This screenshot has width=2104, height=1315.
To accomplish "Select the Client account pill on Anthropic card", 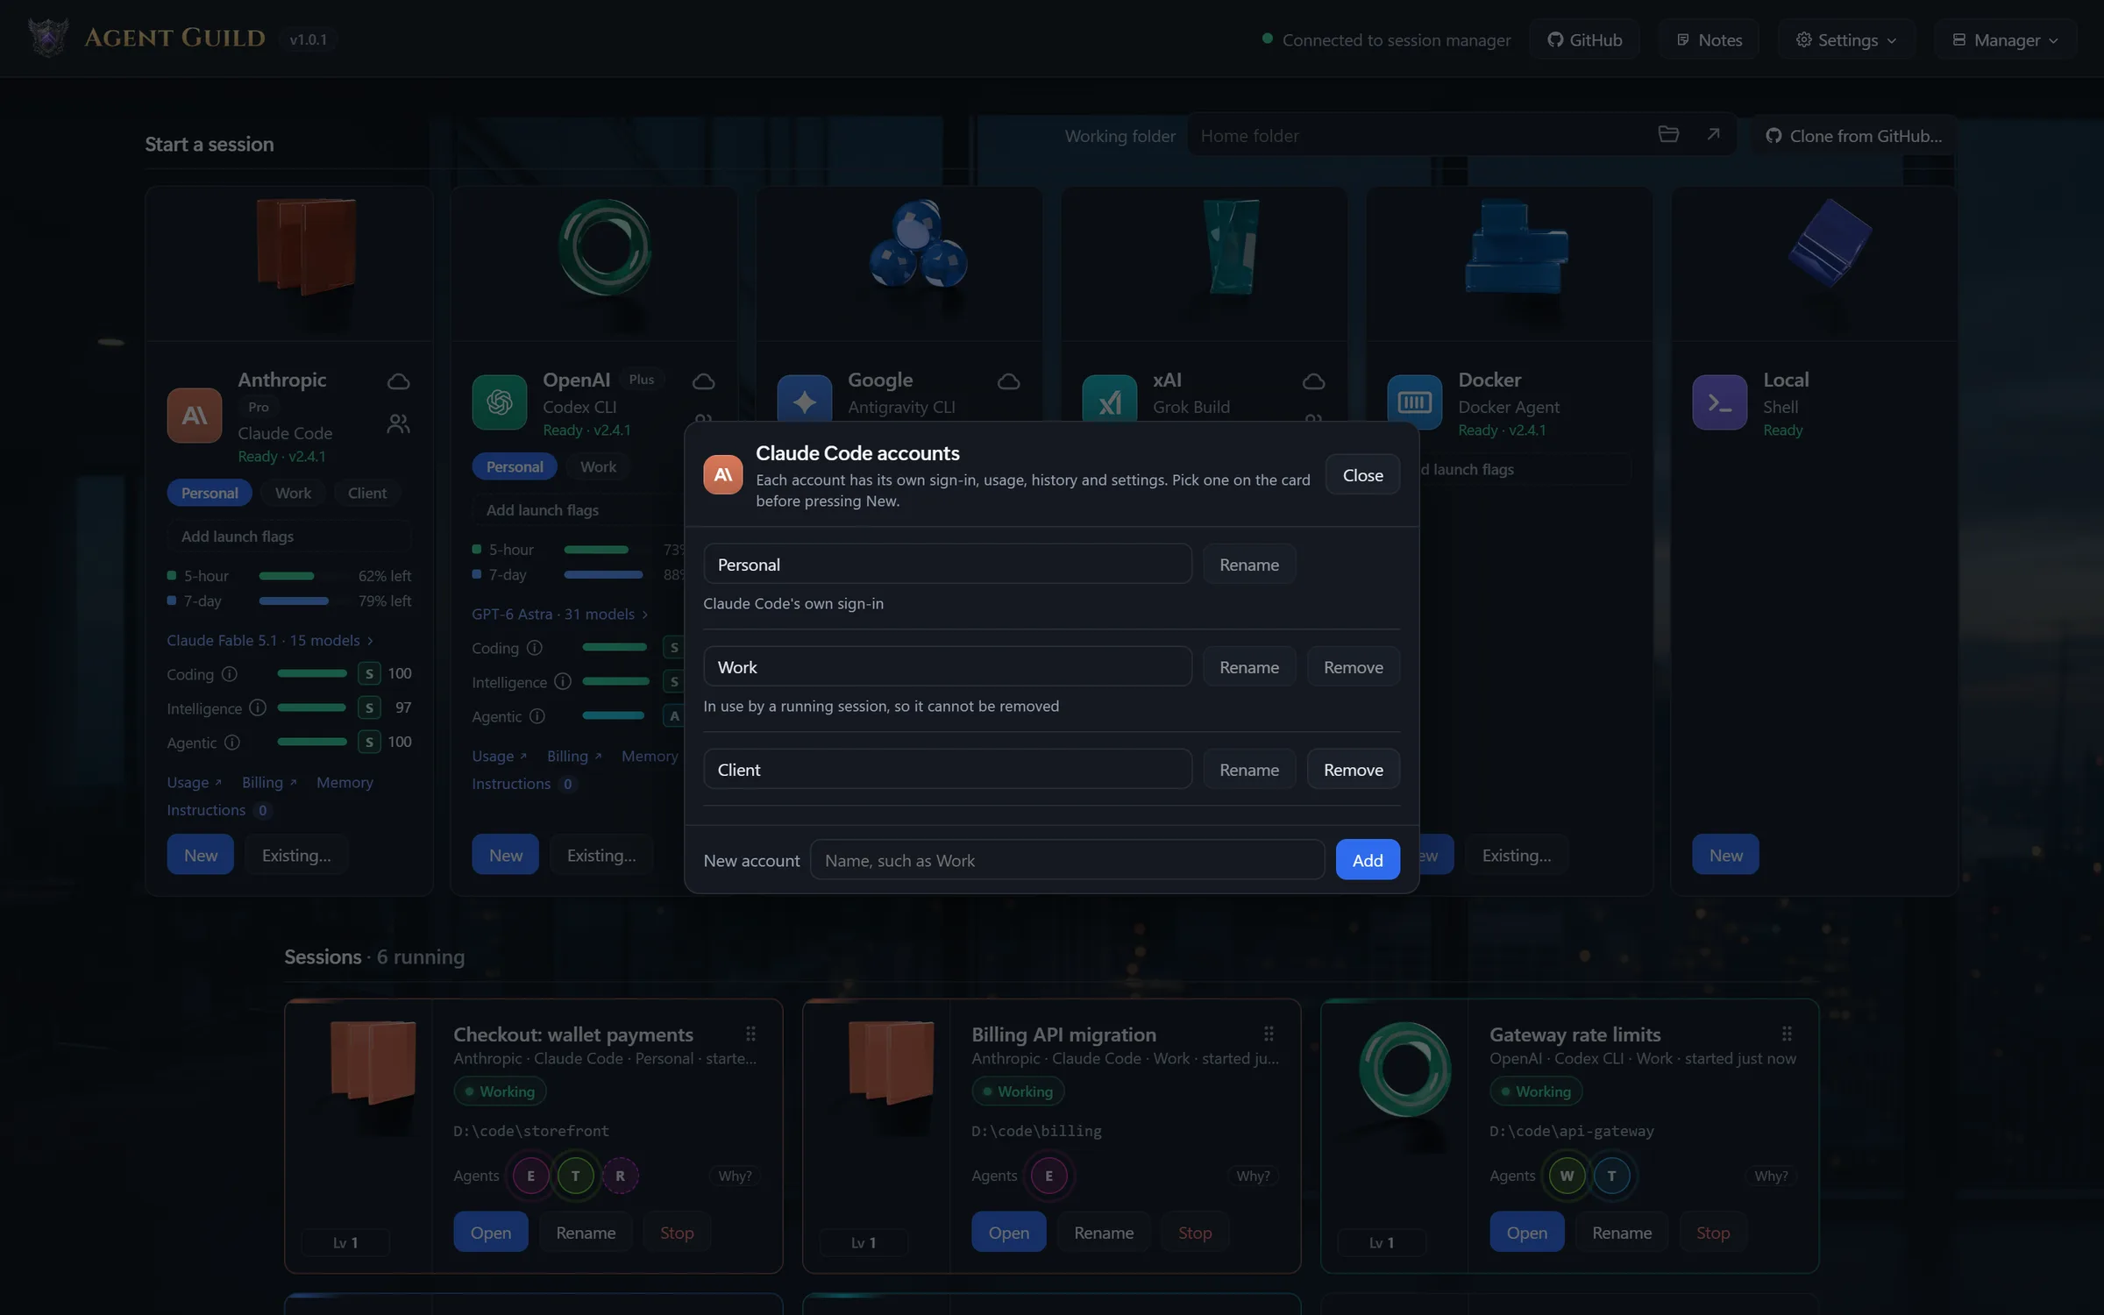I will [x=366, y=493].
